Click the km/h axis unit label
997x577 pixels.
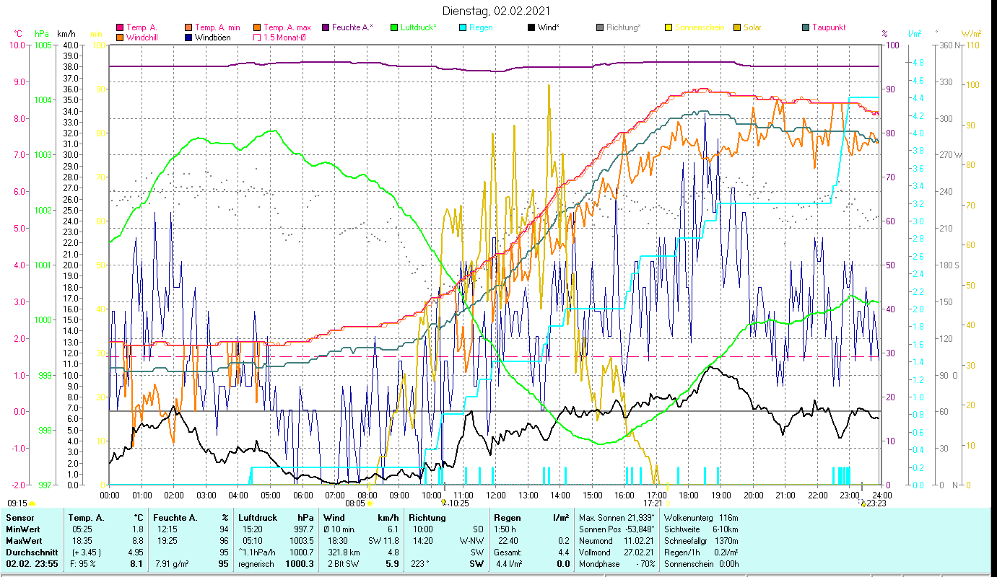click(66, 33)
